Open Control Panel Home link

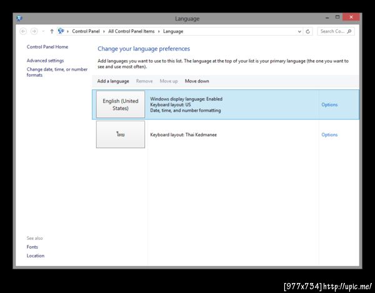point(47,47)
